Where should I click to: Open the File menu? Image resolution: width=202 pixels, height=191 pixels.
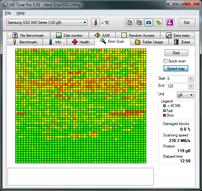coord(8,13)
